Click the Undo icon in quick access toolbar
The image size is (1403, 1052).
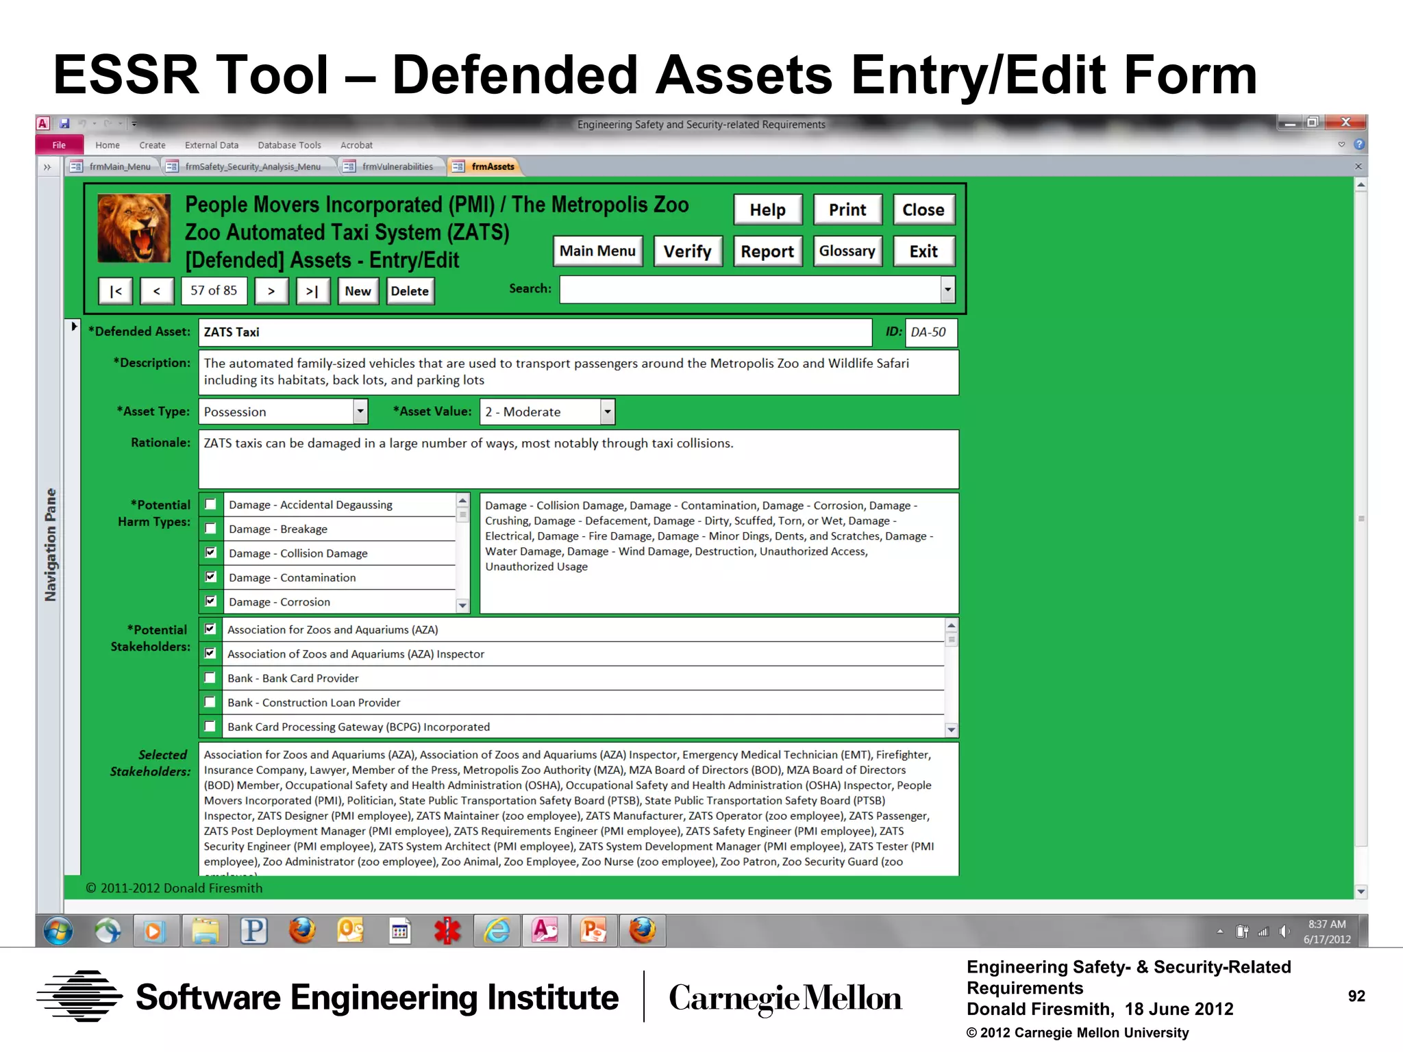click(82, 123)
